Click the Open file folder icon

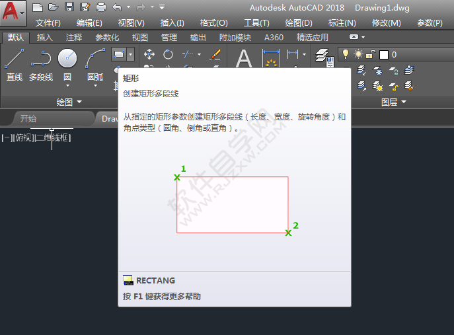click(x=54, y=7)
